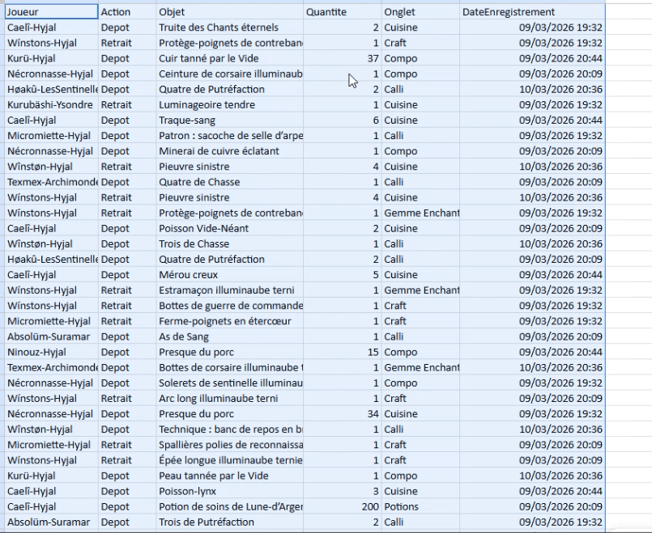Click quantity cell showing 200
The image size is (652, 533).
coord(343,506)
